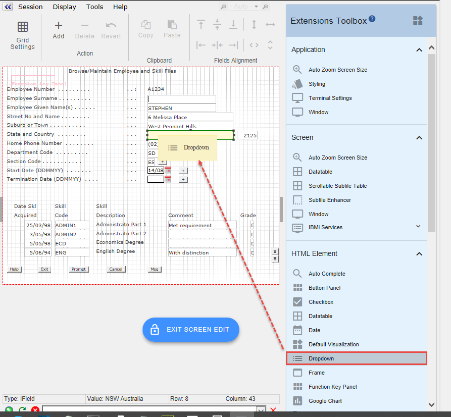Click the Add action button
The height and width of the screenshot is (417, 451).
pos(59,30)
